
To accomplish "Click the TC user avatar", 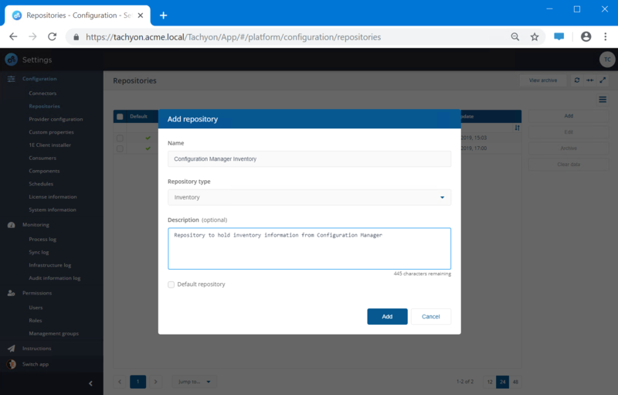I will click(607, 60).
